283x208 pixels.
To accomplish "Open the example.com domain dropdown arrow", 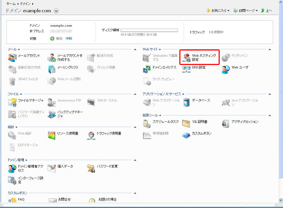I will click(x=56, y=11).
